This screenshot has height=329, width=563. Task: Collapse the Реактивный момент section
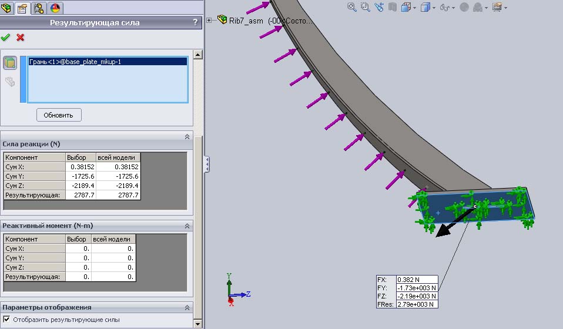(187, 226)
